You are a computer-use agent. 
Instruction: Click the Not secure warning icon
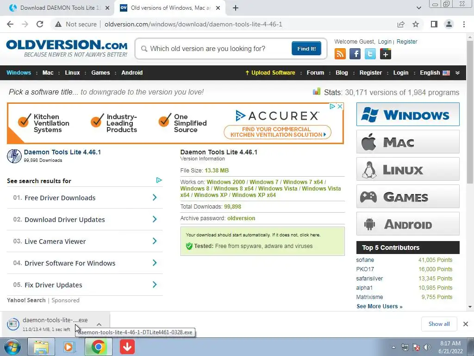click(x=58, y=24)
